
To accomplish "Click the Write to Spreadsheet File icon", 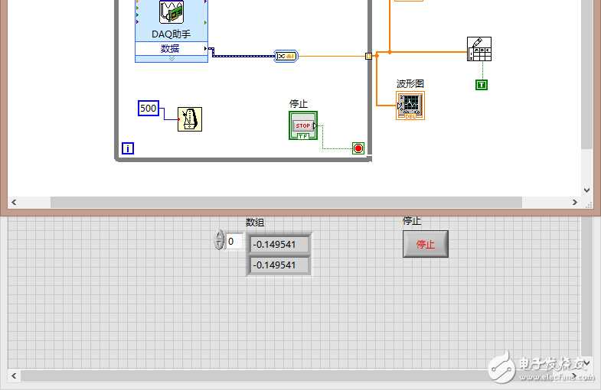I will [x=479, y=49].
